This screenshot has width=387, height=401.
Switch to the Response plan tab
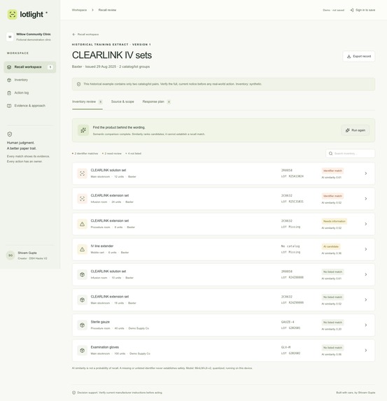[157, 101]
